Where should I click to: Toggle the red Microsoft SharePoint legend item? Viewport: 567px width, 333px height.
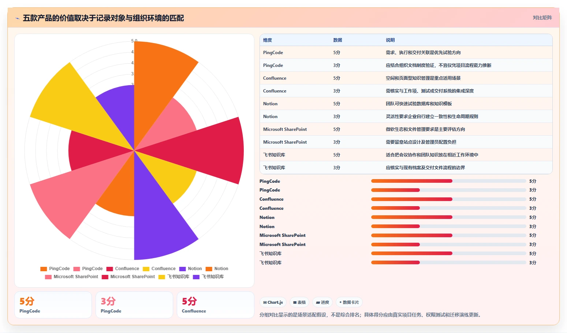point(128,277)
